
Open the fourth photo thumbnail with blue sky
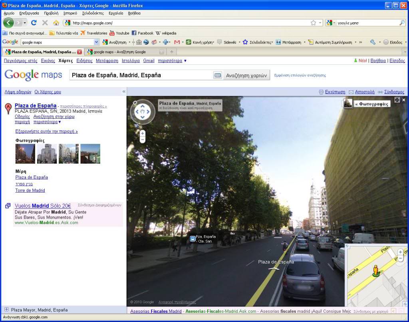click(x=90, y=154)
